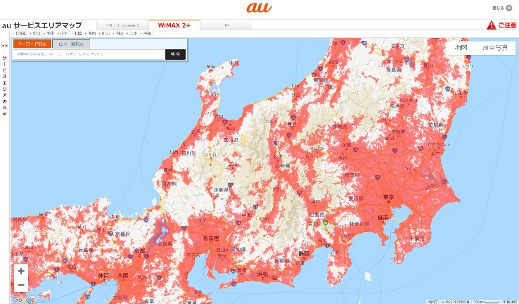
Task: Click the au logo at top
Action: (259, 8)
